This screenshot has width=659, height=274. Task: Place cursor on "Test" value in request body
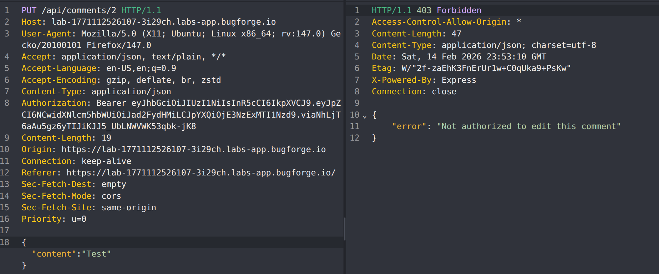pyautogui.click(x=96, y=254)
